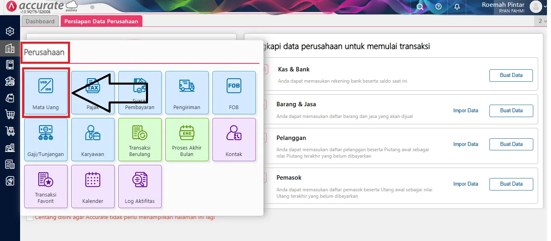The height and width of the screenshot is (241, 551).
Task: Open the Karyawan employee tile
Action: (93, 140)
